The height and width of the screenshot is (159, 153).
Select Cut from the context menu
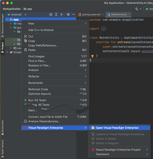click(55, 37)
